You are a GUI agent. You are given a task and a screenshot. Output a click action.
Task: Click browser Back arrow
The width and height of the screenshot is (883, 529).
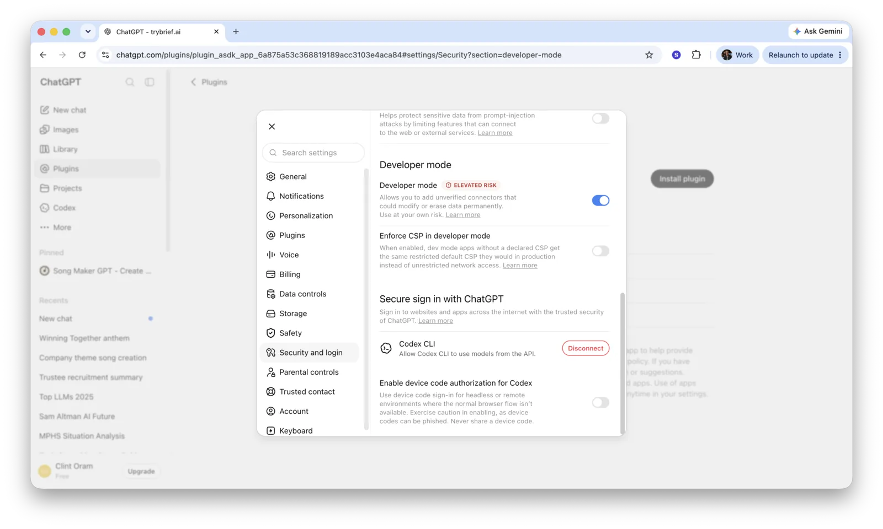(43, 55)
